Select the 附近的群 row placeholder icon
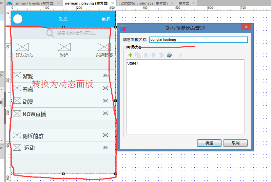 click(x=17, y=135)
